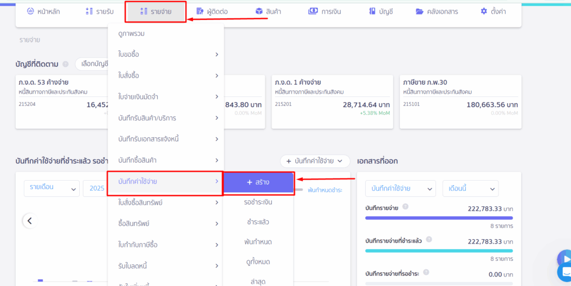
Task: Open the เดือนนี้ date range dropdown
Action: point(470,188)
